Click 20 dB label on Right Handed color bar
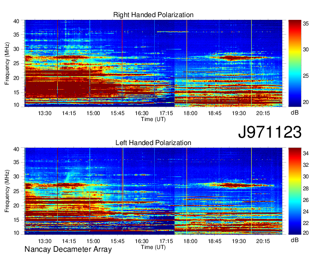 [306, 102]
